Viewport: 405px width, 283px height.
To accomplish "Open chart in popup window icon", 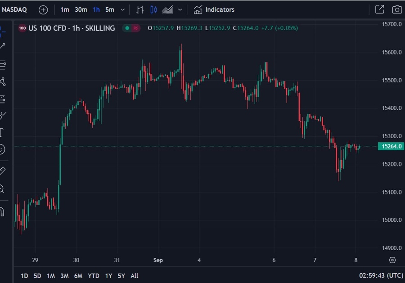I will point(380,9).
